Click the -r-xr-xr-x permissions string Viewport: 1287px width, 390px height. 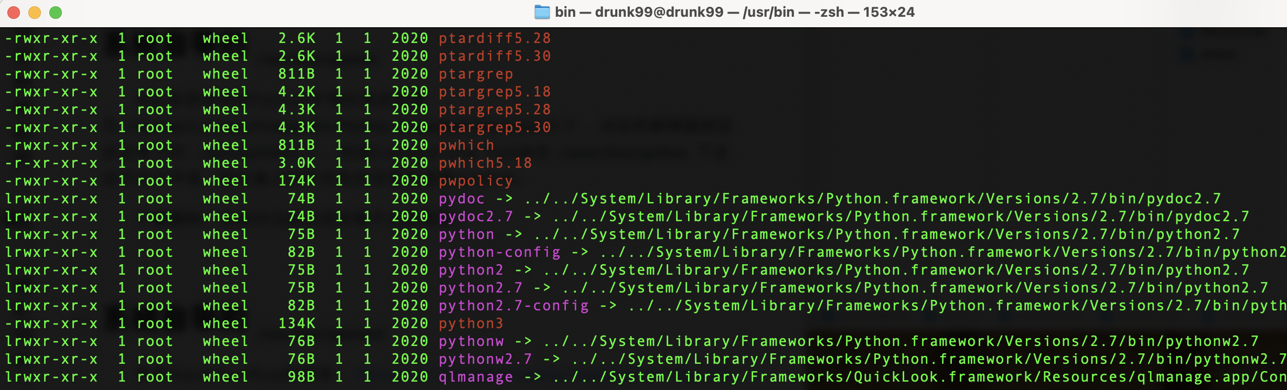click(x=51, y=163)
